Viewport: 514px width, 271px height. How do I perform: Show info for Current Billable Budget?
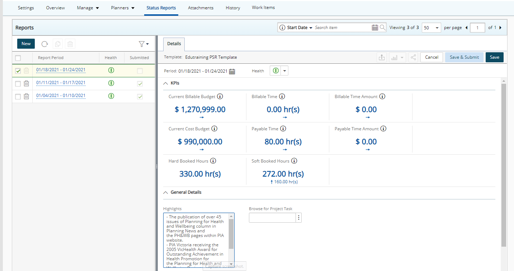point(220,97)
